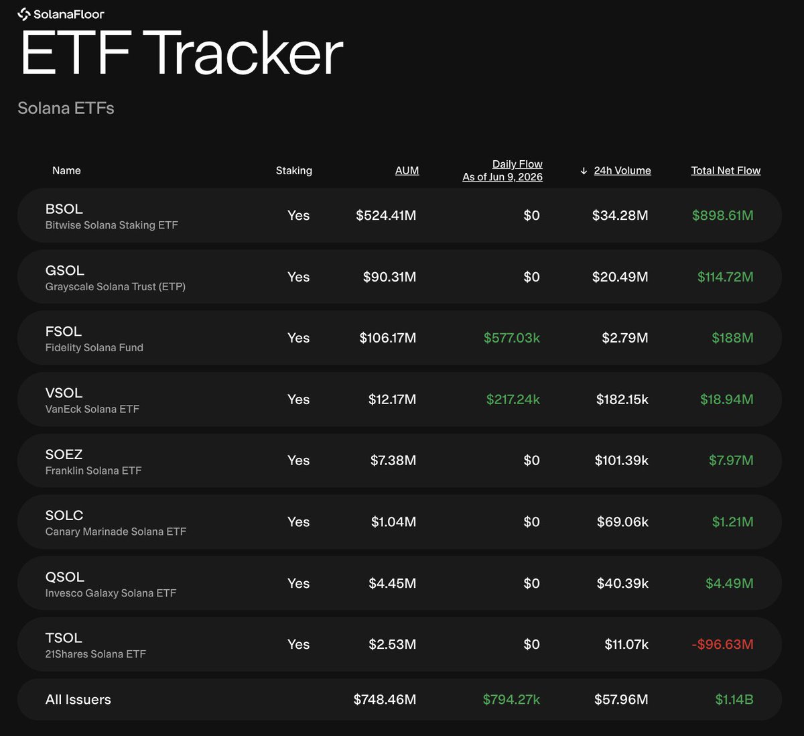This screenshot has width=804, height=736.
Task: Click GSOL total net flow $114.72M
Action: [726, 277]
